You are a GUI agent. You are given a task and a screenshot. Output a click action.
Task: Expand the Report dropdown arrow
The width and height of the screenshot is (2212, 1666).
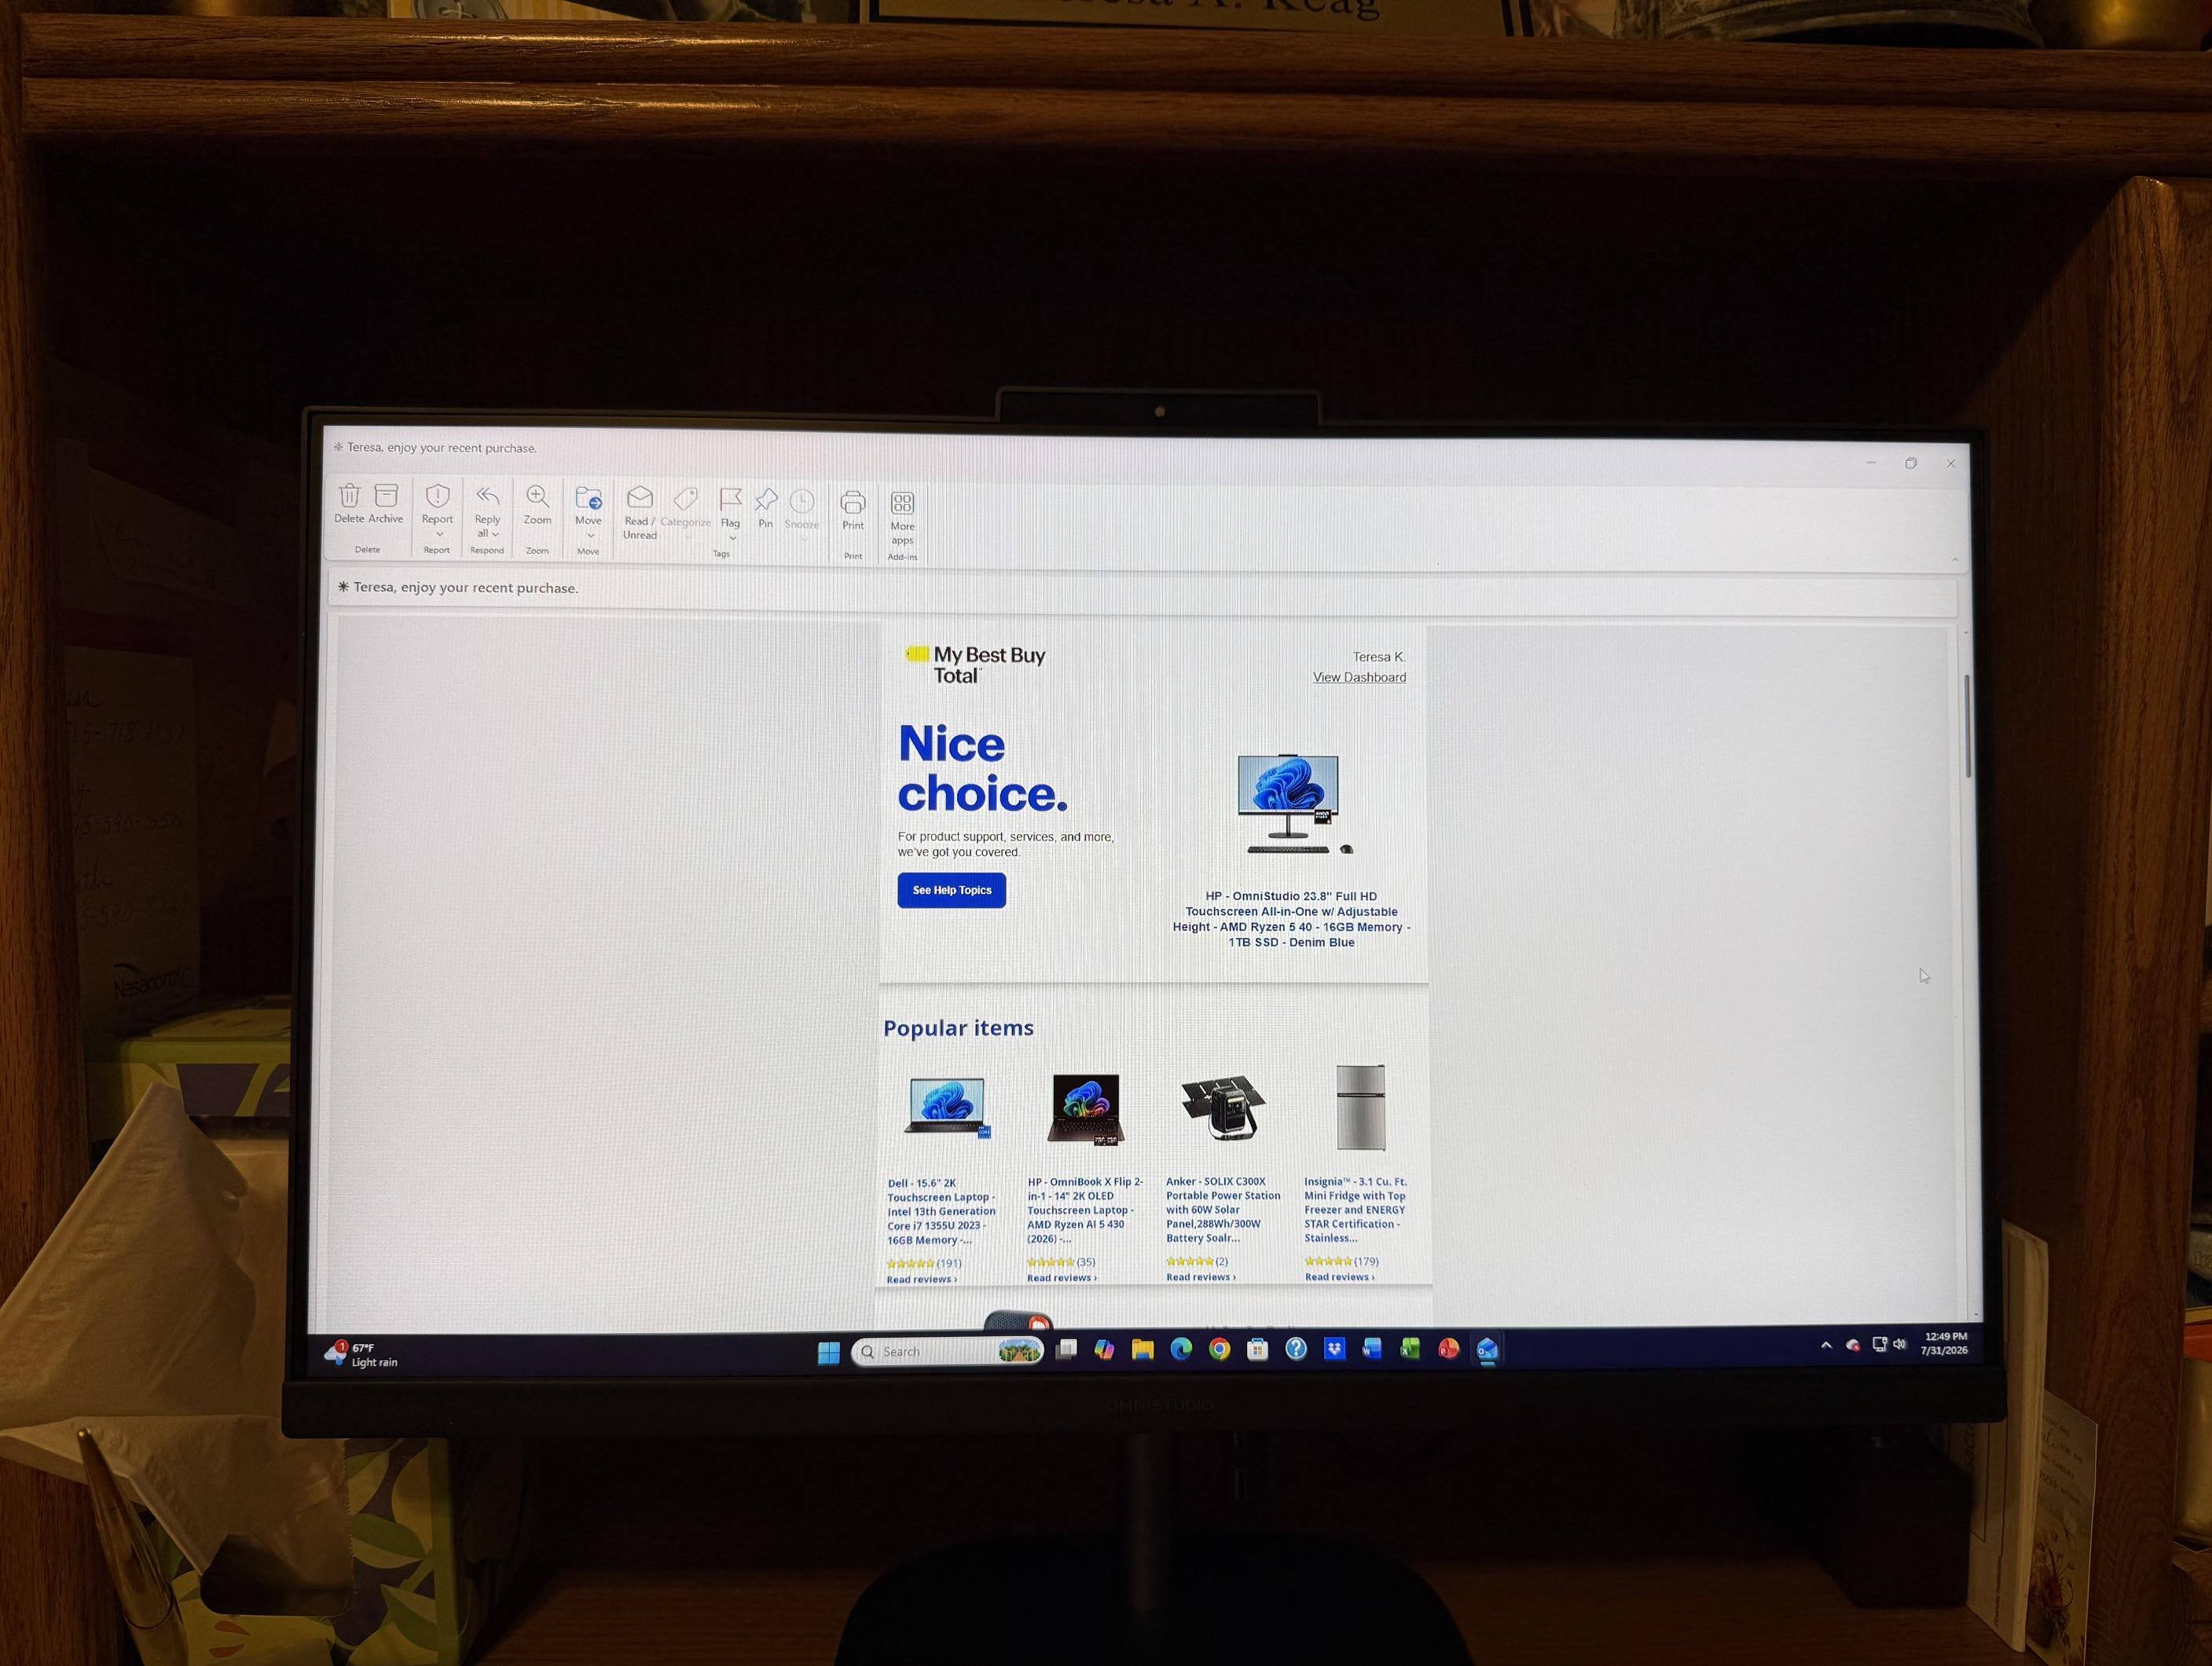point(438,535)
